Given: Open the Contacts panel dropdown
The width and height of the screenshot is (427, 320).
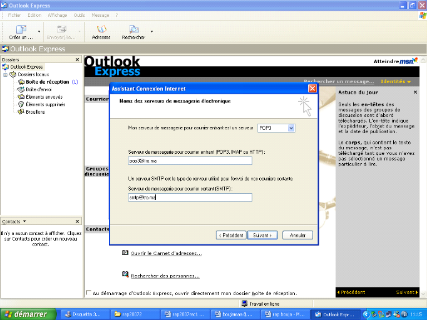Looking at the screenshot, I should point(24,221).
